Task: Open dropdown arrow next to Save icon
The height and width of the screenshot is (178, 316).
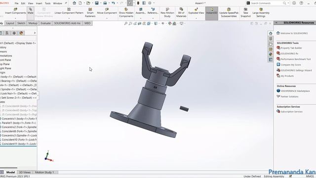Action: click(x=101, y=3)
